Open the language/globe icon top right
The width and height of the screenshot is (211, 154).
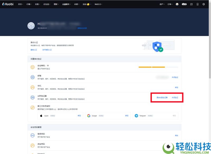[203, 4]
